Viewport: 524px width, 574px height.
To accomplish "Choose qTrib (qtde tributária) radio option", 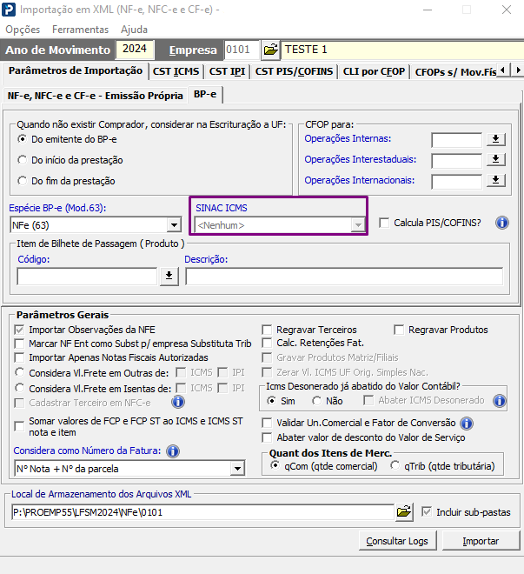I will point(395,465).
